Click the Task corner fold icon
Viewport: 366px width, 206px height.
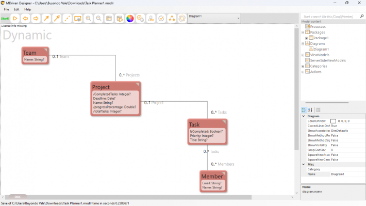tap(224, 122)
